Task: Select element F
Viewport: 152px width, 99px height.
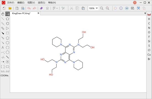Action: pos(149,37)
